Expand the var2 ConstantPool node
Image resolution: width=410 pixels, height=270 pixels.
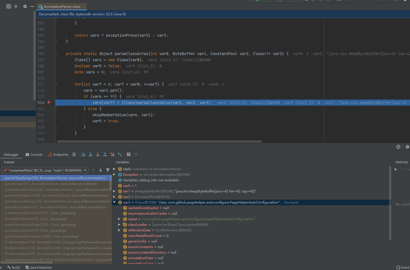(114, 197)
